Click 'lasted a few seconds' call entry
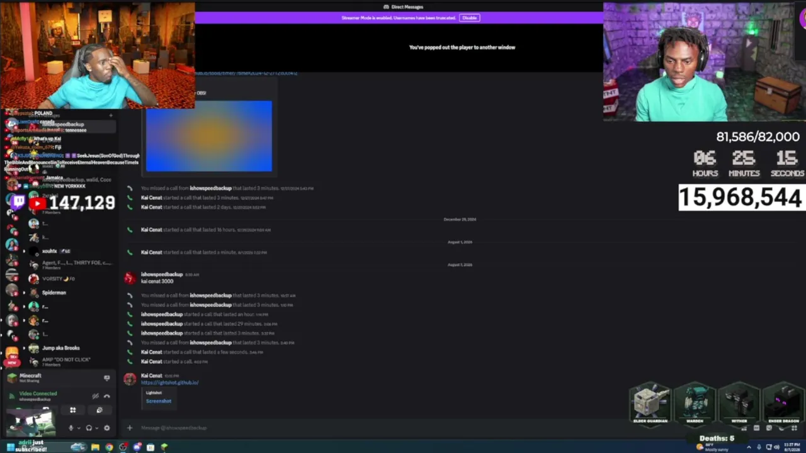This screenshot has width=806, height=453. (x=201, y=352)
